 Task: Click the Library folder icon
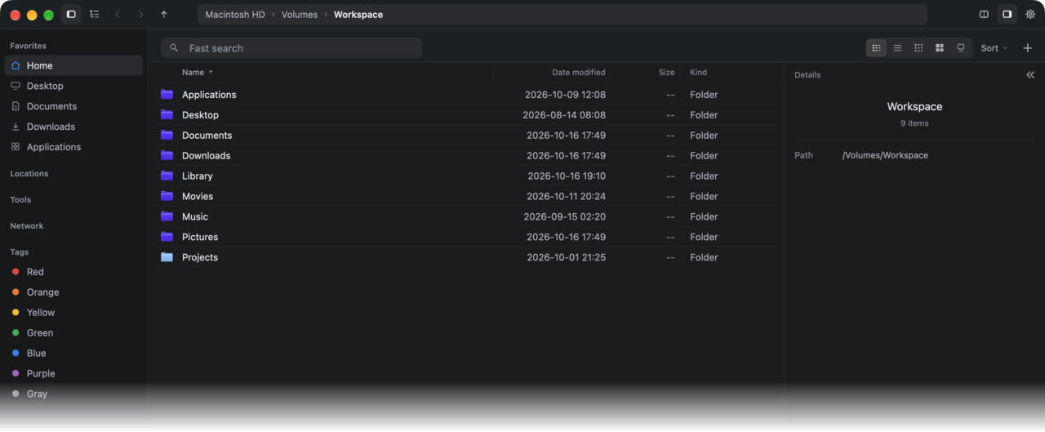point(167,176)
